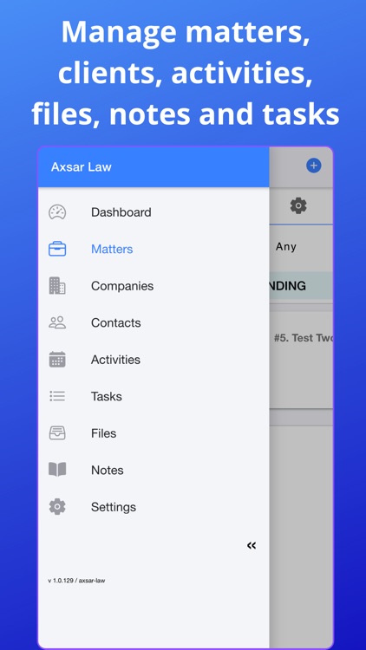This screenshot has width=366, height=650.
Task: Click the Notes open book icon
Action: point(57,470)
